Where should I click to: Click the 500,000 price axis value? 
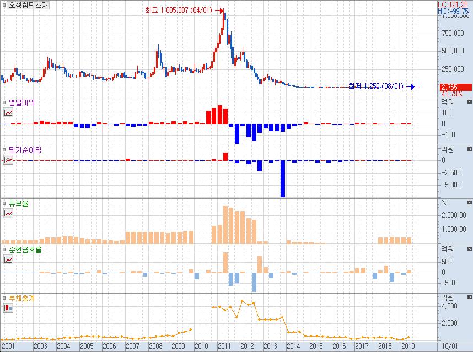453,51
